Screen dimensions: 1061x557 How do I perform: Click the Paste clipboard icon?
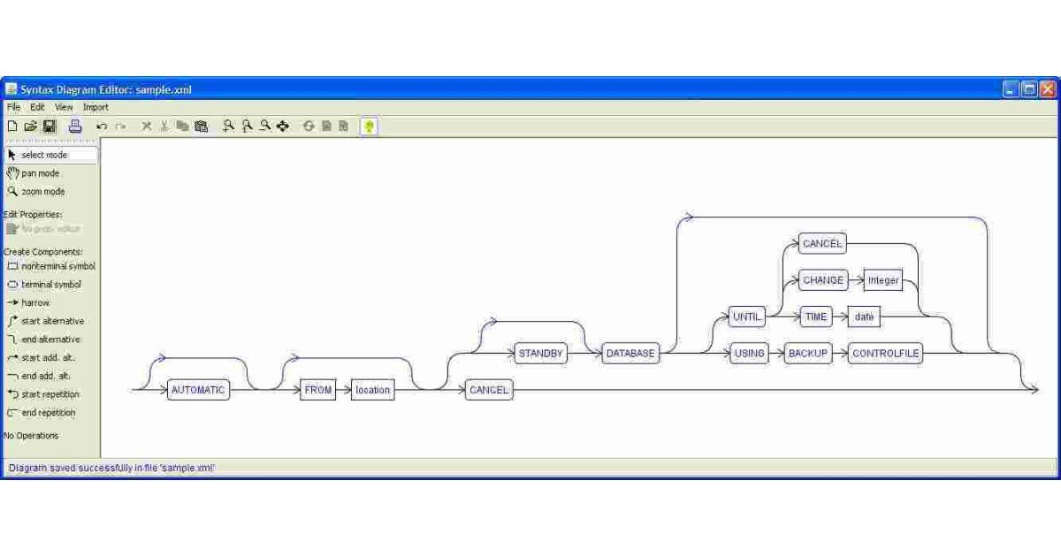(x=201, y=126)
